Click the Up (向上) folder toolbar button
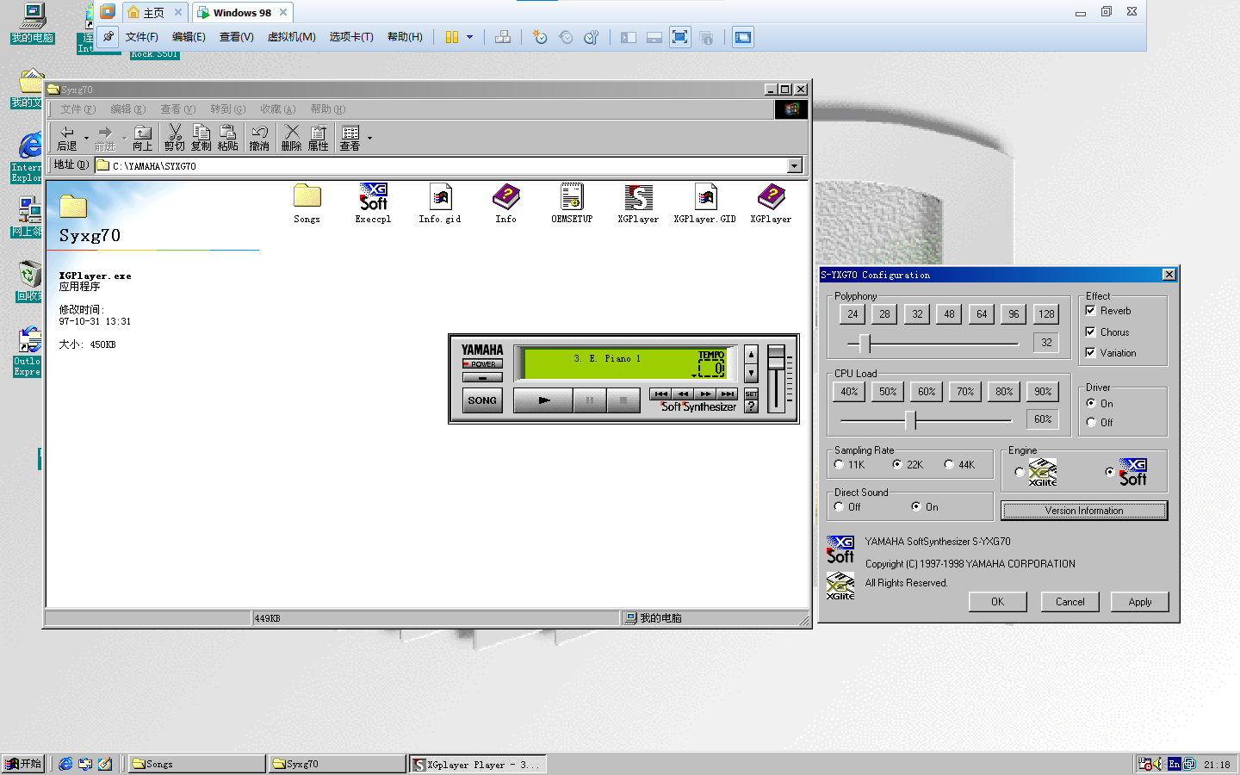Image resolution: width=1240 pixels, height=775 pixels. point(143,138)
